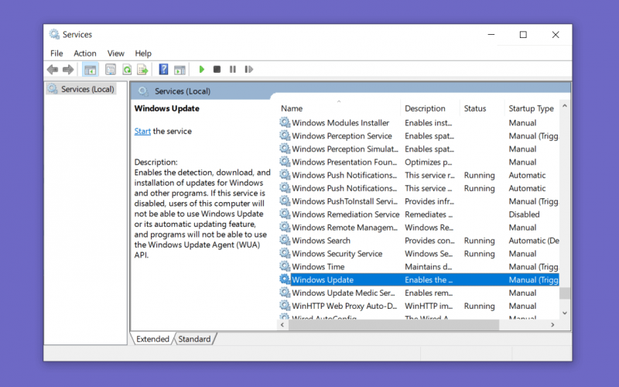
Task: Click the gear icon beside Windows Perception Service
Action: click(285, 135)
